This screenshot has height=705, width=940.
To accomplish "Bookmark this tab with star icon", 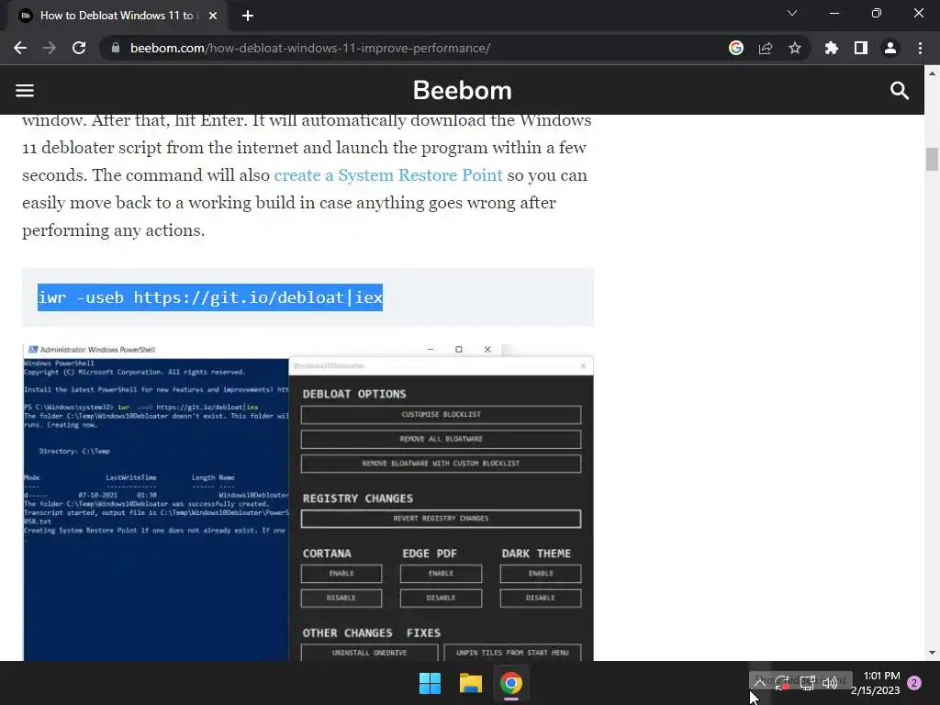I will [795, 48].
